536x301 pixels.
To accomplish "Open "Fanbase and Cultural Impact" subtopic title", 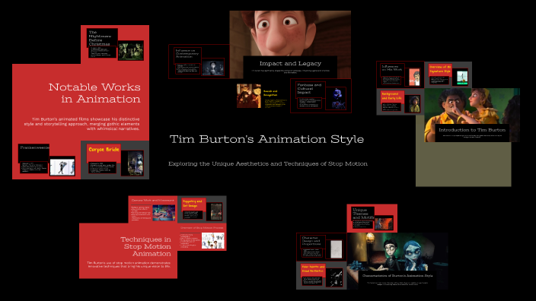I will 309,88.
